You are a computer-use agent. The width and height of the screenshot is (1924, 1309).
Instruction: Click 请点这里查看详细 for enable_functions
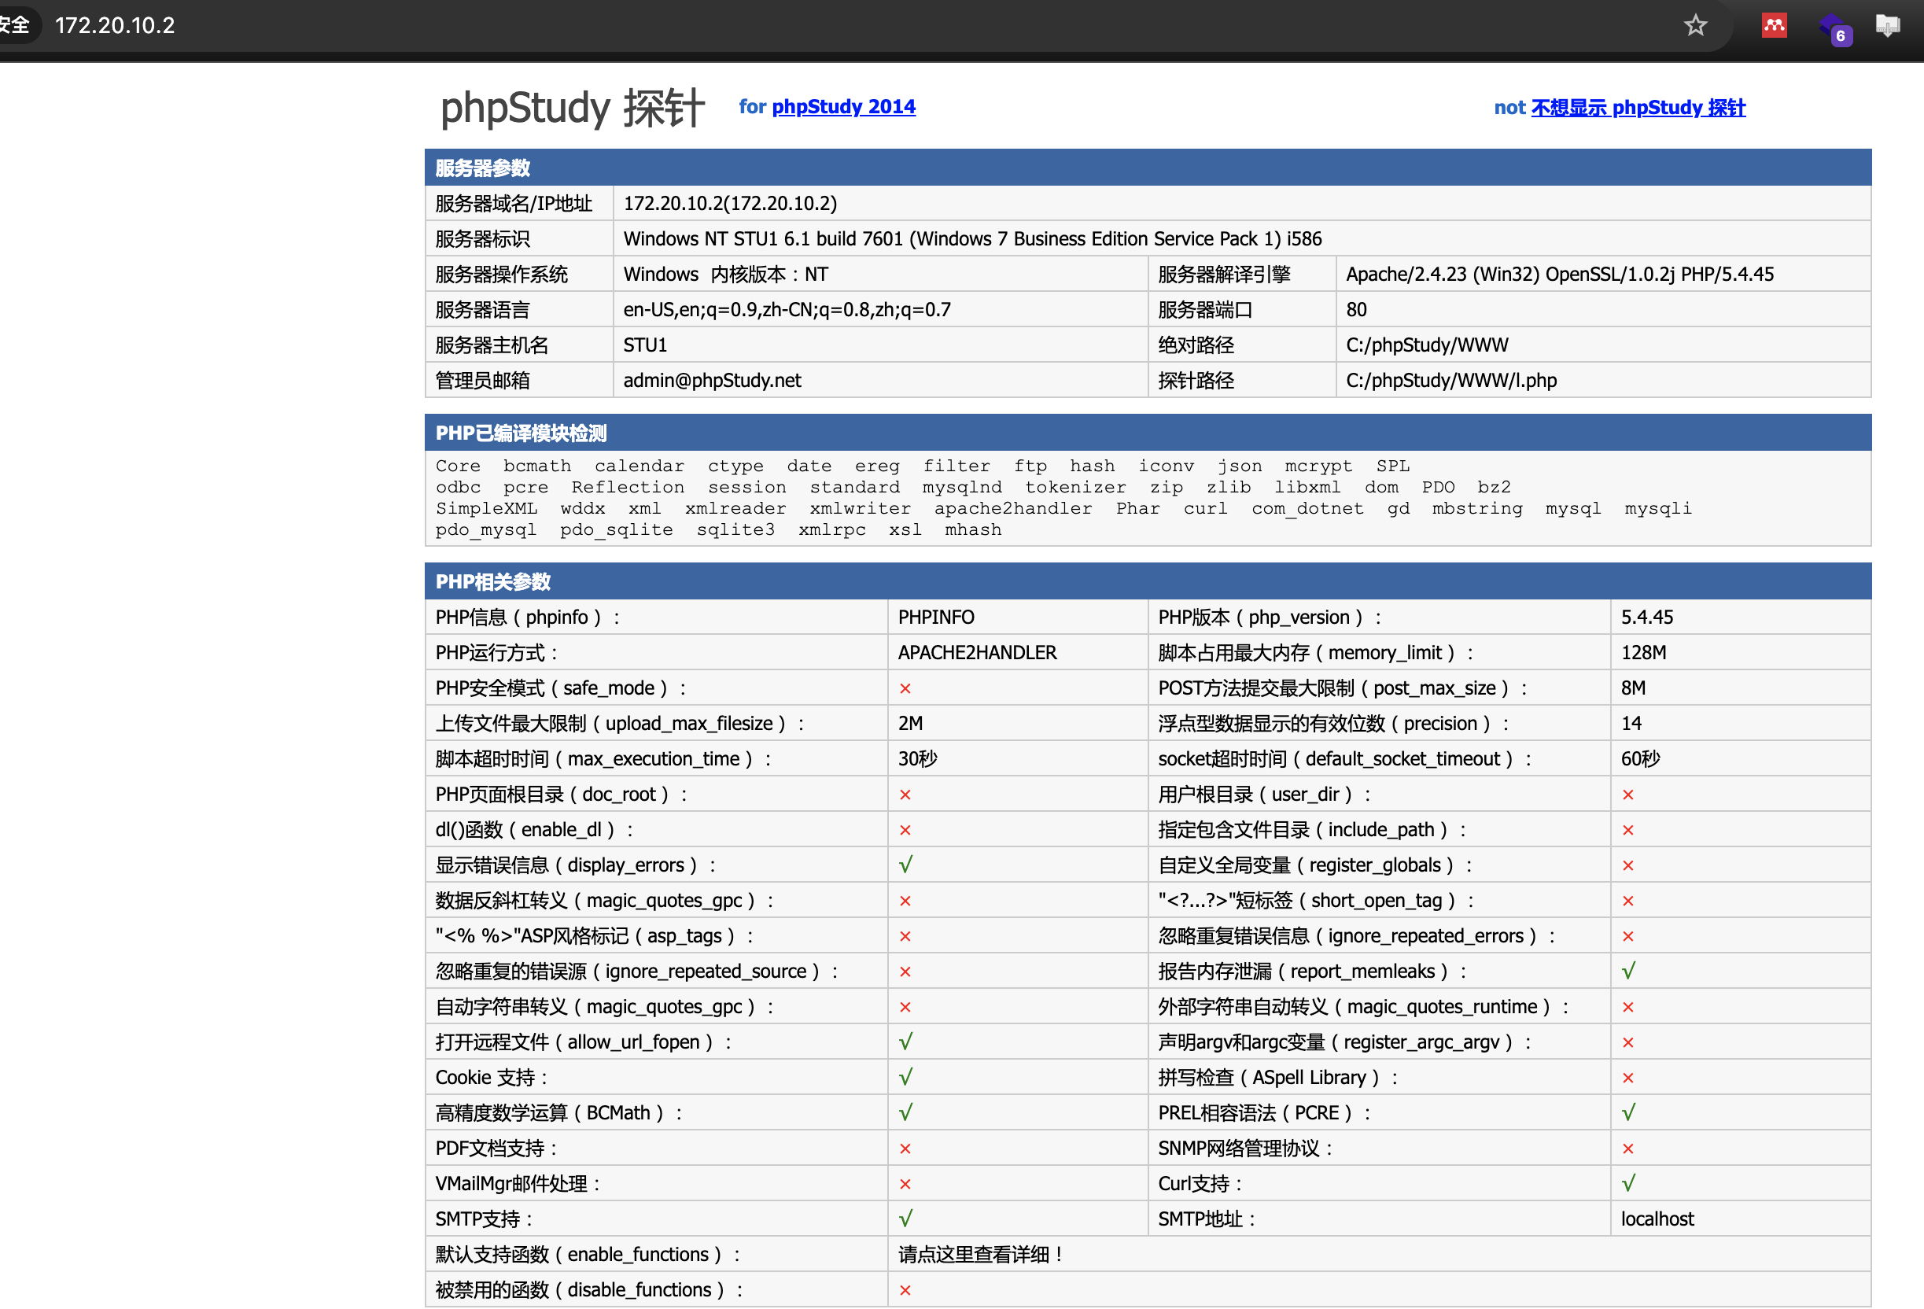tap(979, 1255)
